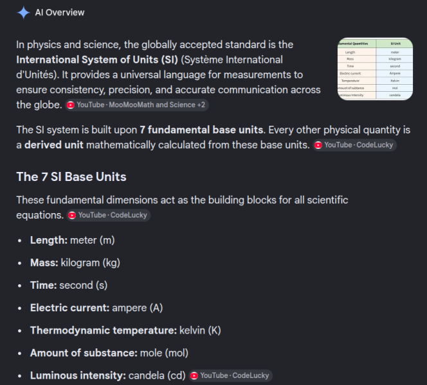
Task: Click the AI Overview sparkle icon
Action: point(23,12)
